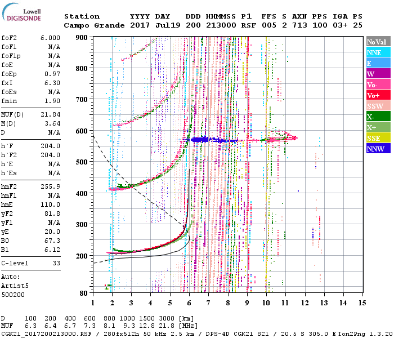
Task: Click the hmF2 value 255.9
Action: [x=50, y=186]
